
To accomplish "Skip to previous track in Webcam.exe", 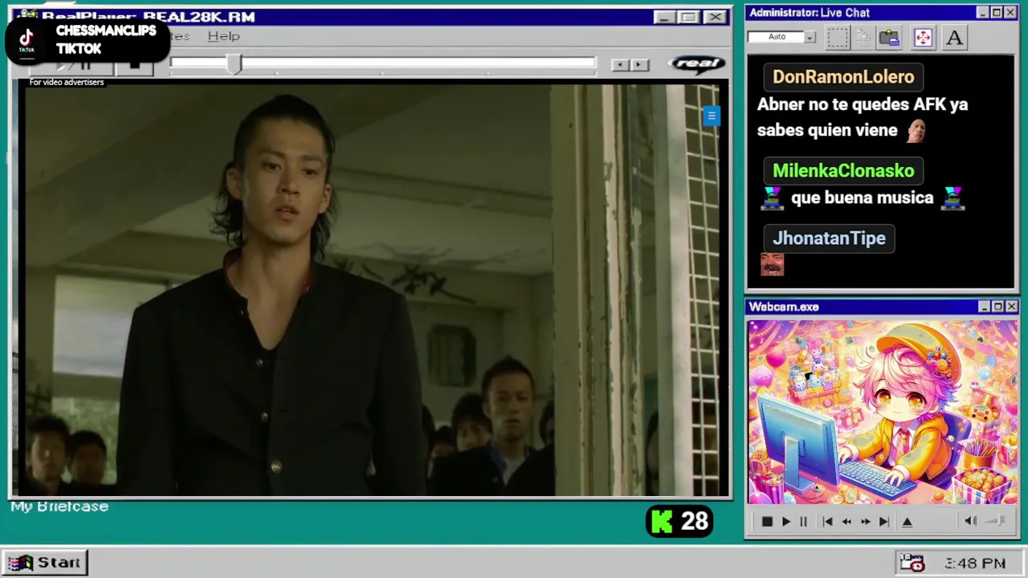I will pos(827,522).
